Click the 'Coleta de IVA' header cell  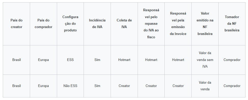tap(124, 24)
